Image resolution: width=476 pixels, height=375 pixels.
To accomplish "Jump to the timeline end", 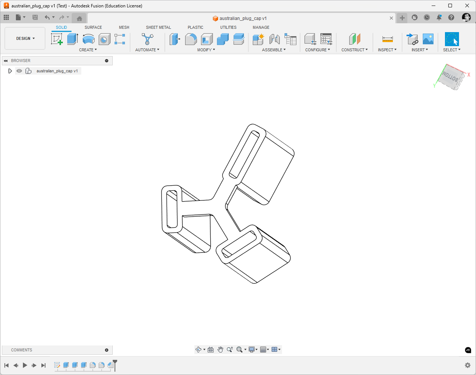I will point(43,365).
